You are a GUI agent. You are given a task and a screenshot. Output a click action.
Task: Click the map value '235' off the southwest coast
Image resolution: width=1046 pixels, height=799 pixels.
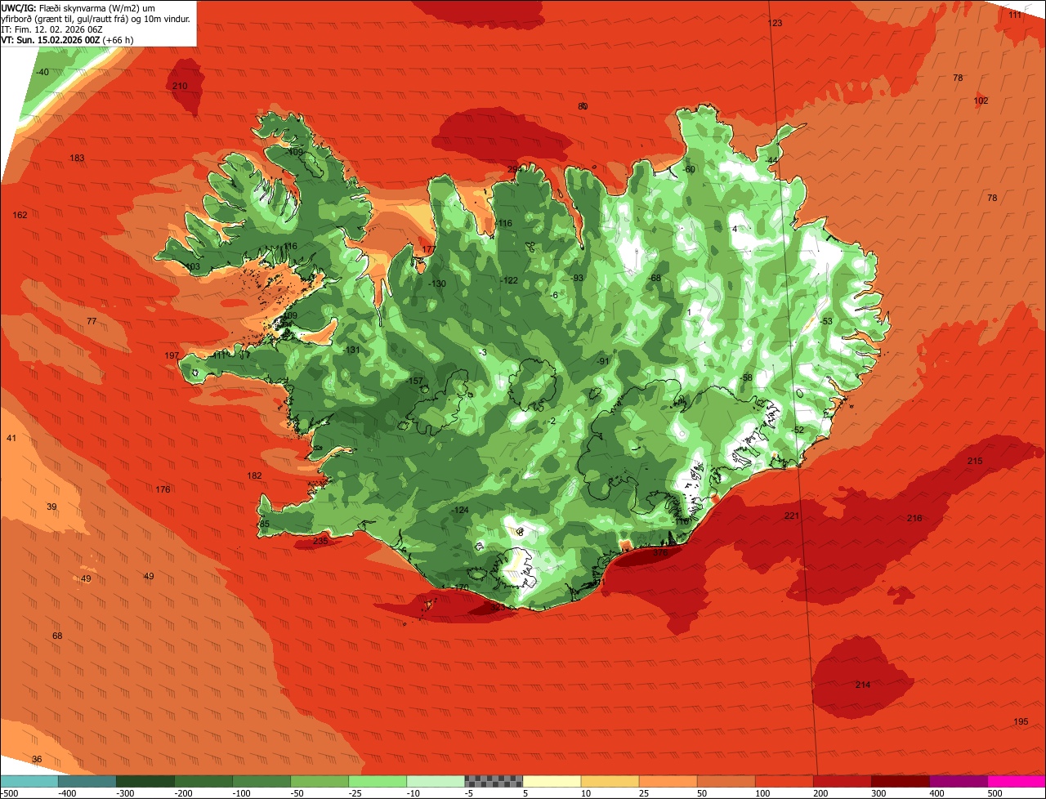coord(320,541)
